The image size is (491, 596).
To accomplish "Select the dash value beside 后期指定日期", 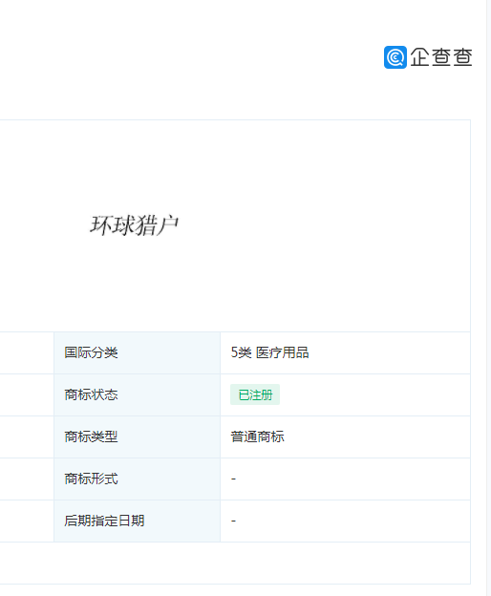I will 233,521.
